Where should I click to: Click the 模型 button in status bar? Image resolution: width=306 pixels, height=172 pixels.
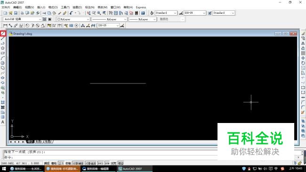121,163
